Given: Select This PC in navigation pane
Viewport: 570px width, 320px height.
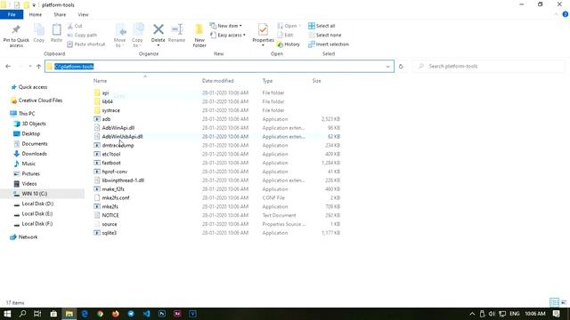Looking at the screenshot, I should click(x=27, y=114).
